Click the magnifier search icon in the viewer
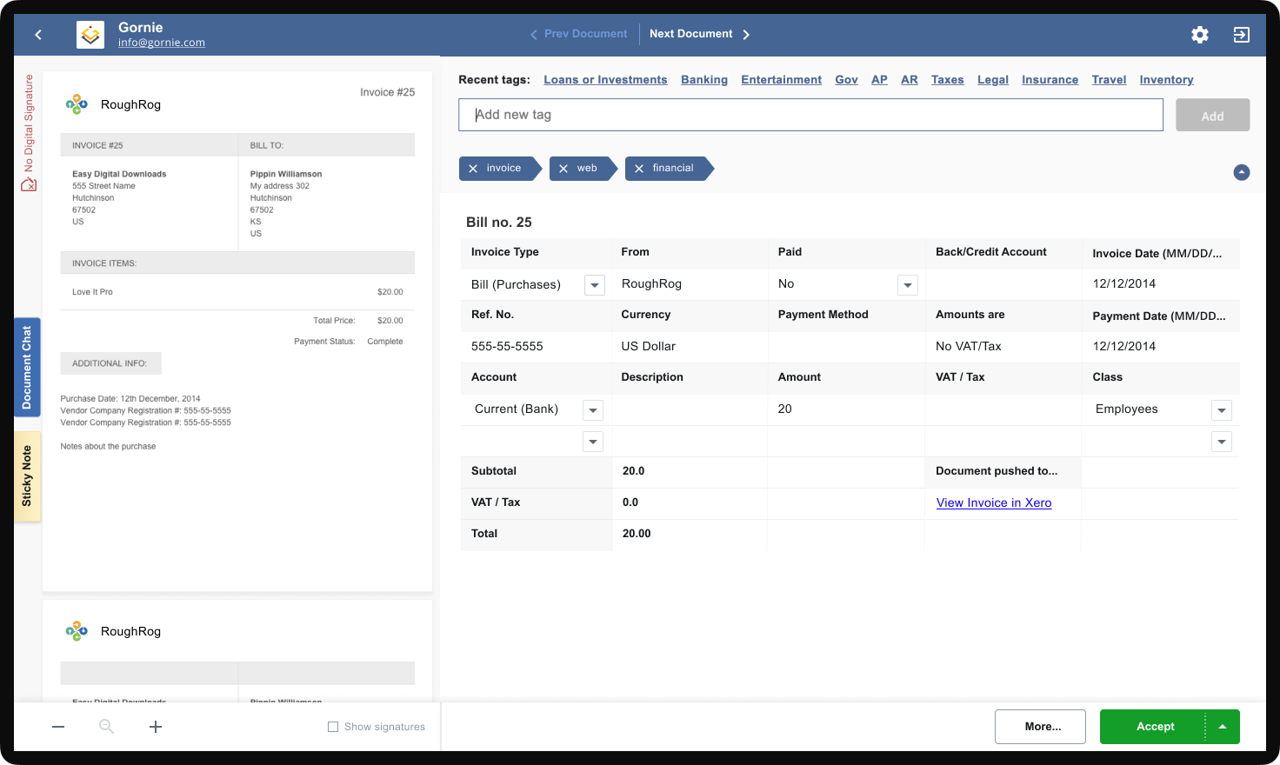1280x765 pixels. [106, 727]
